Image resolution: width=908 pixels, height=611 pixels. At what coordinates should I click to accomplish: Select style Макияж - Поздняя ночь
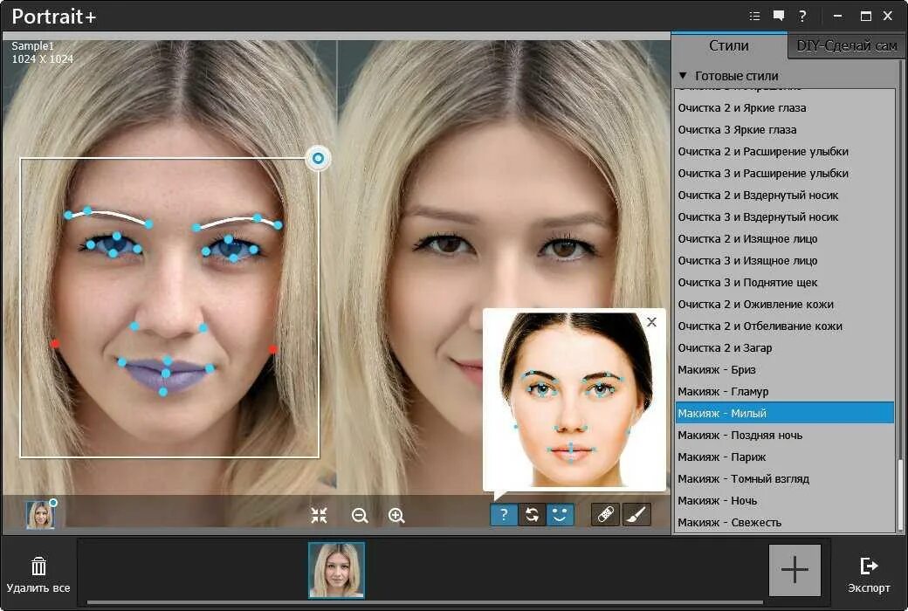point(785,435)
